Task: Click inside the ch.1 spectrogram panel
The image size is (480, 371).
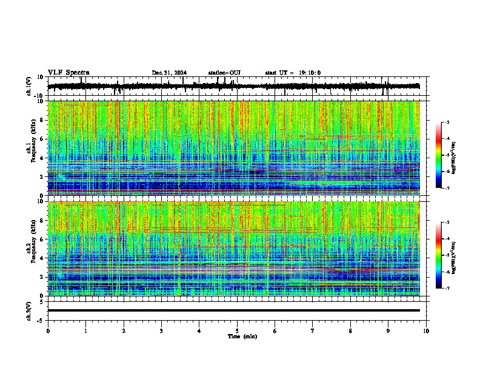Action: (x=233, y=148)
